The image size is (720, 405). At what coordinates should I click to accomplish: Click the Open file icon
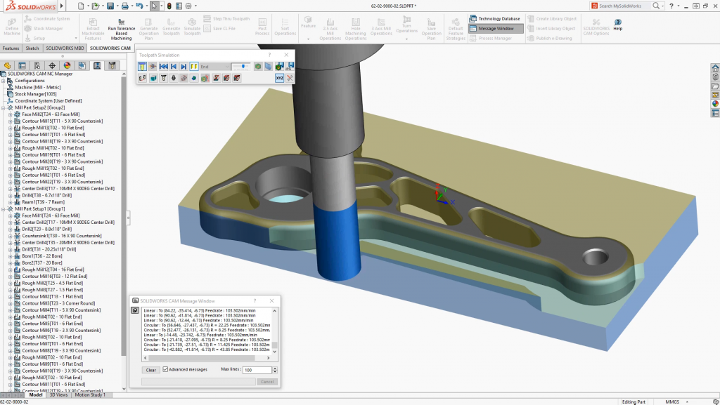[95, 6]
